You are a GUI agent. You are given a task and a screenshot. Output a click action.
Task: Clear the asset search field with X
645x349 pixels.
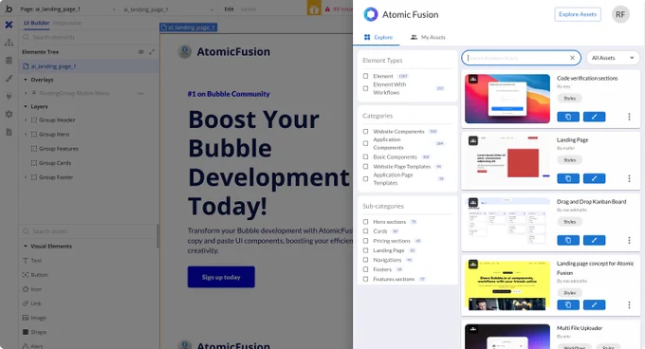572,58
